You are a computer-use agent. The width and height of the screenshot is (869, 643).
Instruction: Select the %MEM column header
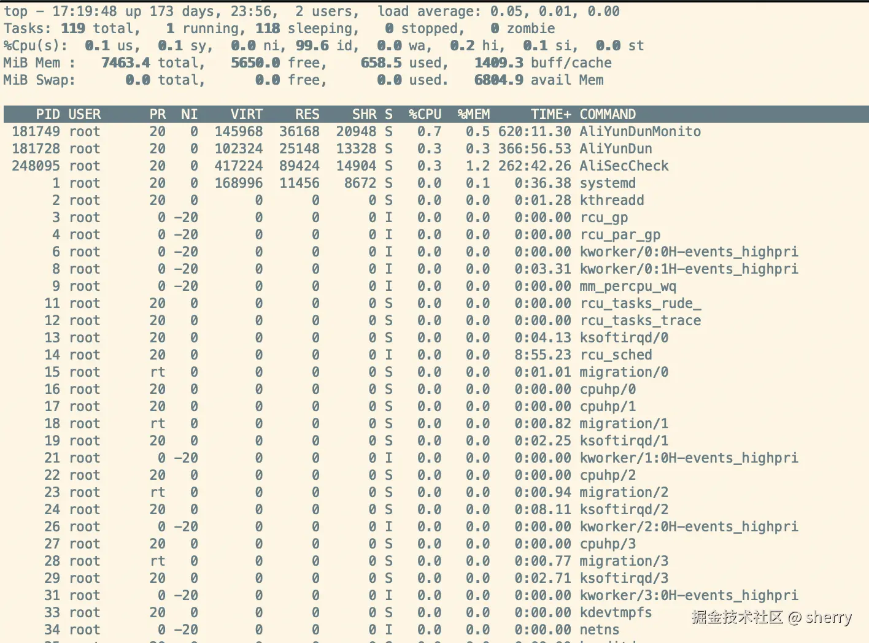pyautogui.click(x=474, y=114)
